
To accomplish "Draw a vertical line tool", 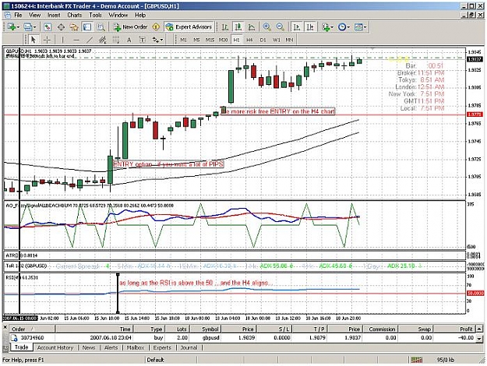I will pos(62,40).
